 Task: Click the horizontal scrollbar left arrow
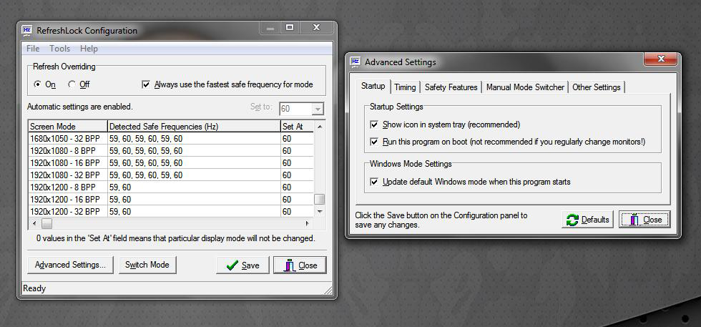[34, 223]
